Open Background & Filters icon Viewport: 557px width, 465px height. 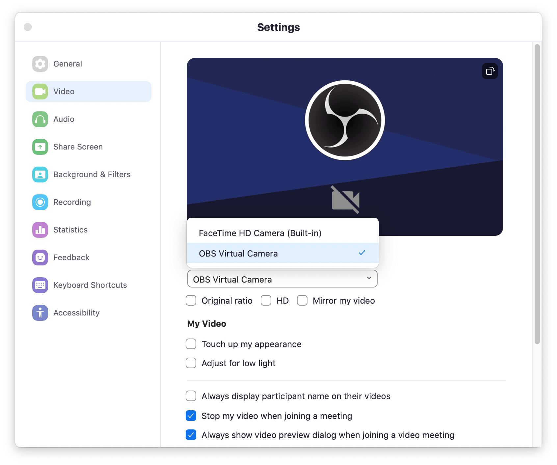pyautogui.click(x=40, y=175)
